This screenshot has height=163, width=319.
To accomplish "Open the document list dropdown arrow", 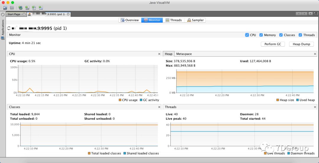I will tap(310, 14).
